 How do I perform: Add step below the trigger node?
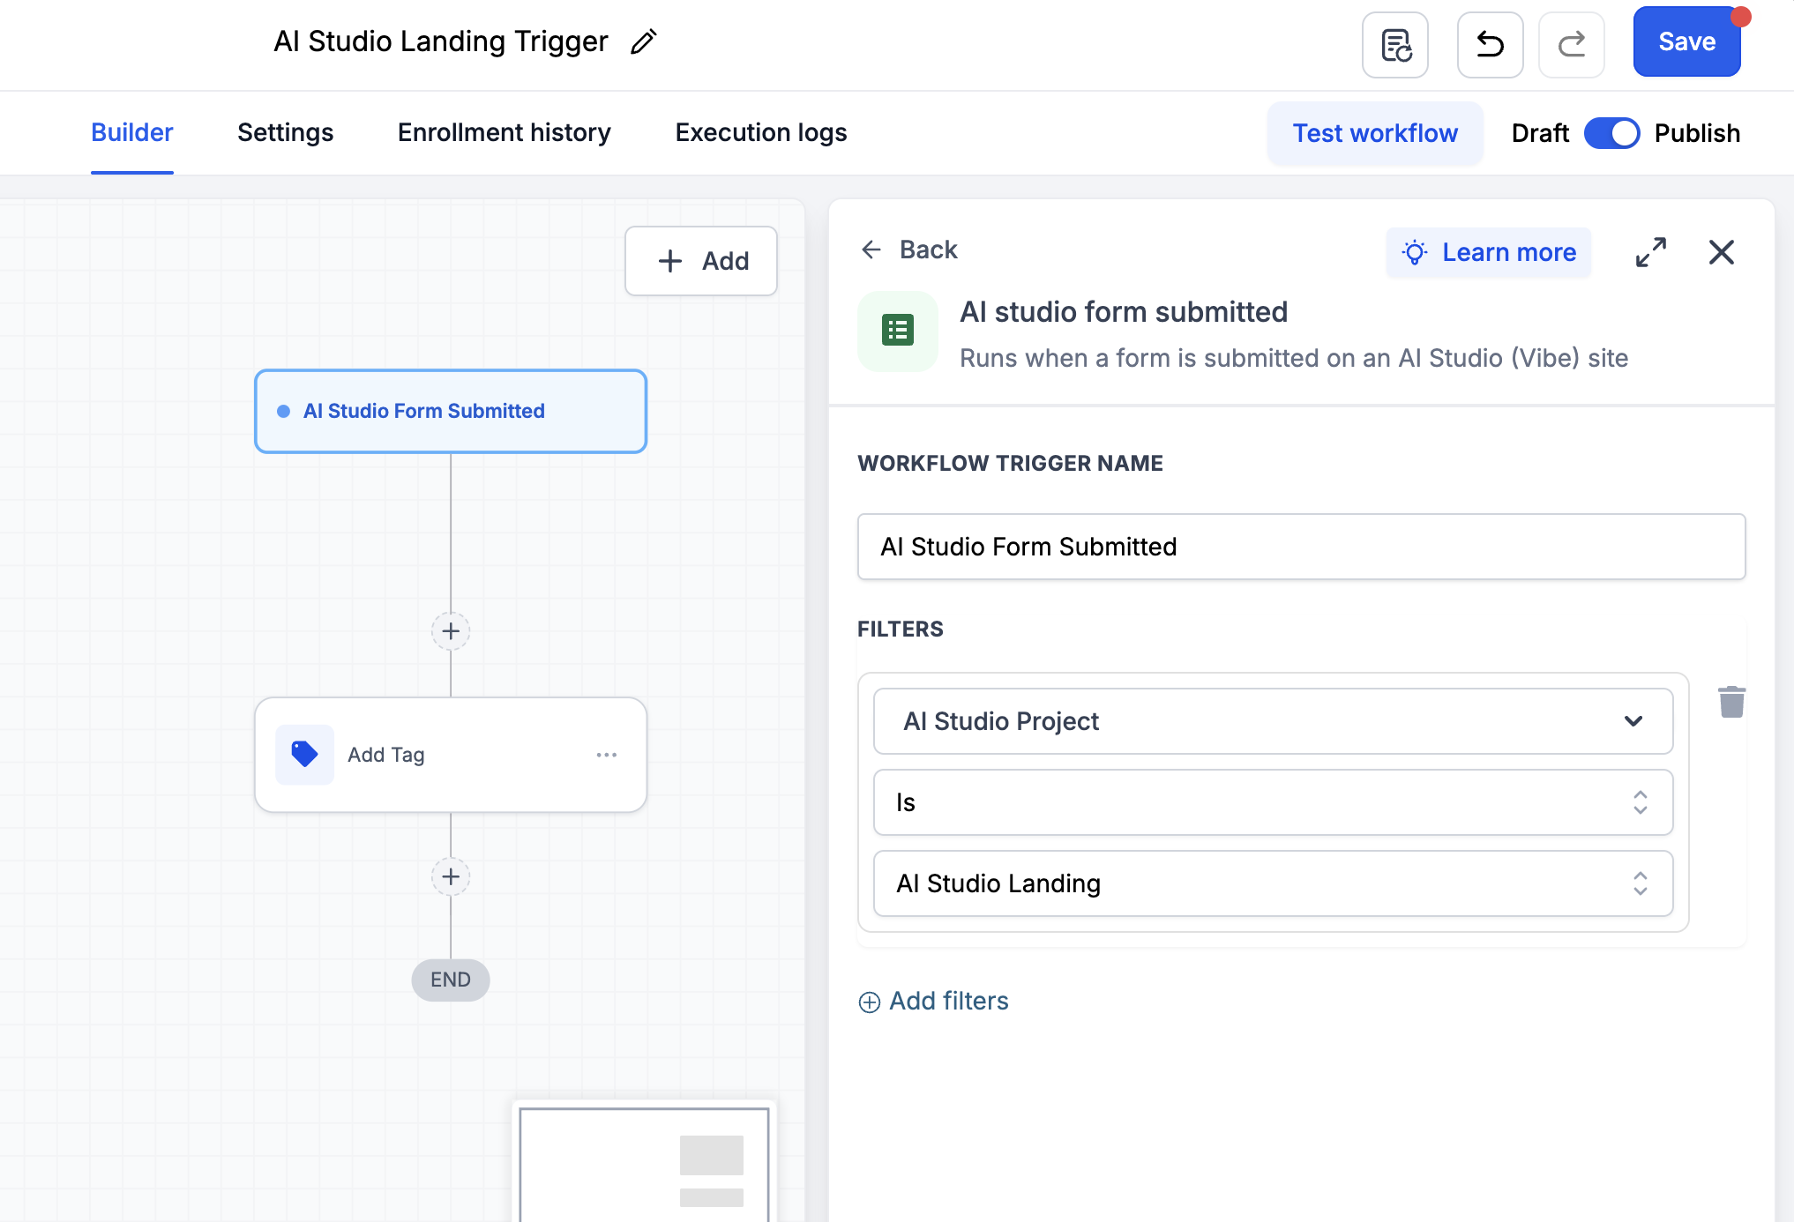(451, 631)
